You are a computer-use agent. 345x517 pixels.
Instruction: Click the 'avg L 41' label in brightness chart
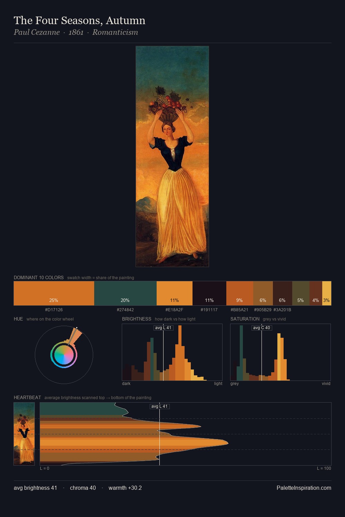click(x=163, y=328)
